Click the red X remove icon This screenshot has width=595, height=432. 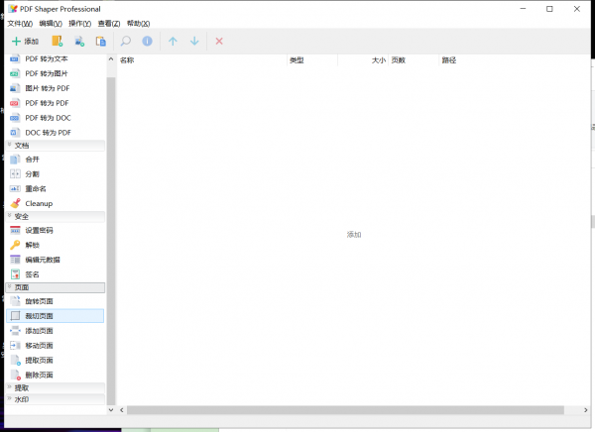tap(219, 41)
